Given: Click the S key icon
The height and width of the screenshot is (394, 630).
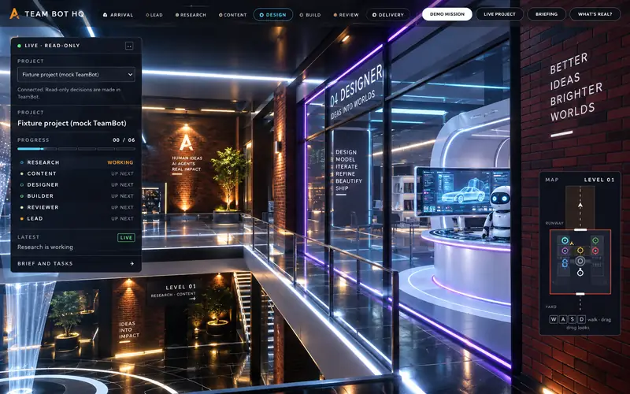Looking at the screenshot, I should [x=573, y=319].
